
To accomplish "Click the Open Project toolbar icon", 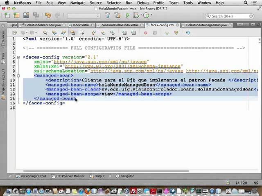I will coord(26,16).
